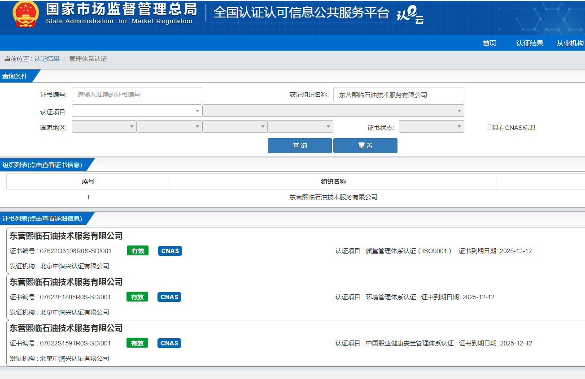Click 有效 status badge on 07622E1805R0S certificate
The image size is (585, 379).
coord(137,297)
